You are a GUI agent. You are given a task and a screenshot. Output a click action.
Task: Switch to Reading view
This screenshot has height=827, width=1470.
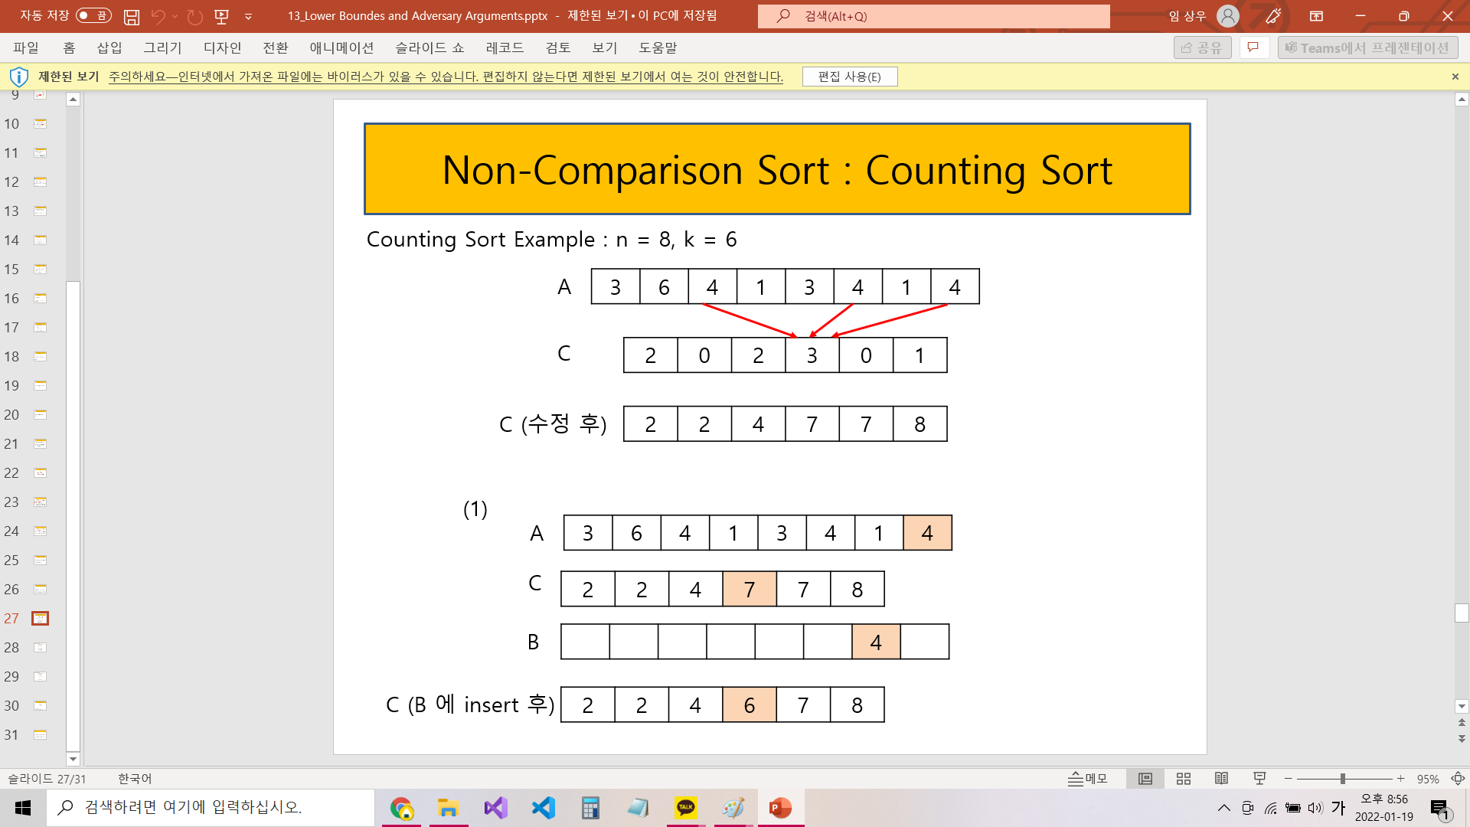click(1221, 779)
